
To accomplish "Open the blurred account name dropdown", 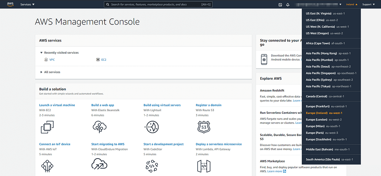I will [x=318, y=4].
